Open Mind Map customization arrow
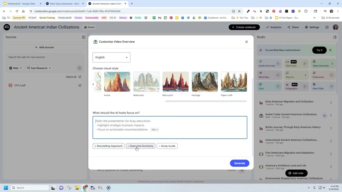 point(278,75)
